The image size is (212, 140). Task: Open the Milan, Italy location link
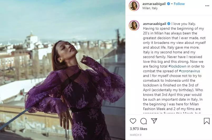point(150,8)
